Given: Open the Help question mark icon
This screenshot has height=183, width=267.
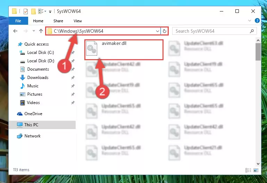Looking at the screenshot, I should point(257,21).
